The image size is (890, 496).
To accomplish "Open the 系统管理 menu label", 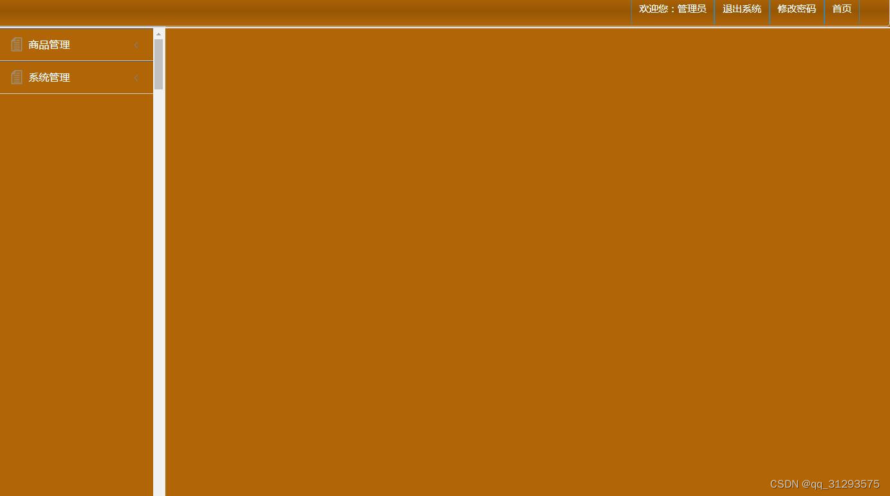I will tap(49, 78).
